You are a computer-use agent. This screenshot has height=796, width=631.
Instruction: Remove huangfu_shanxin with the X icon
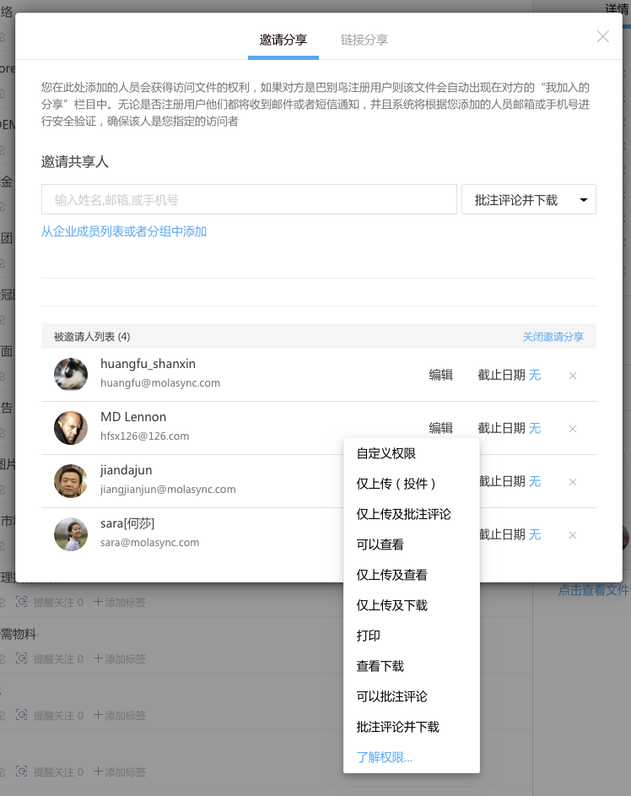tap(573, 376)
